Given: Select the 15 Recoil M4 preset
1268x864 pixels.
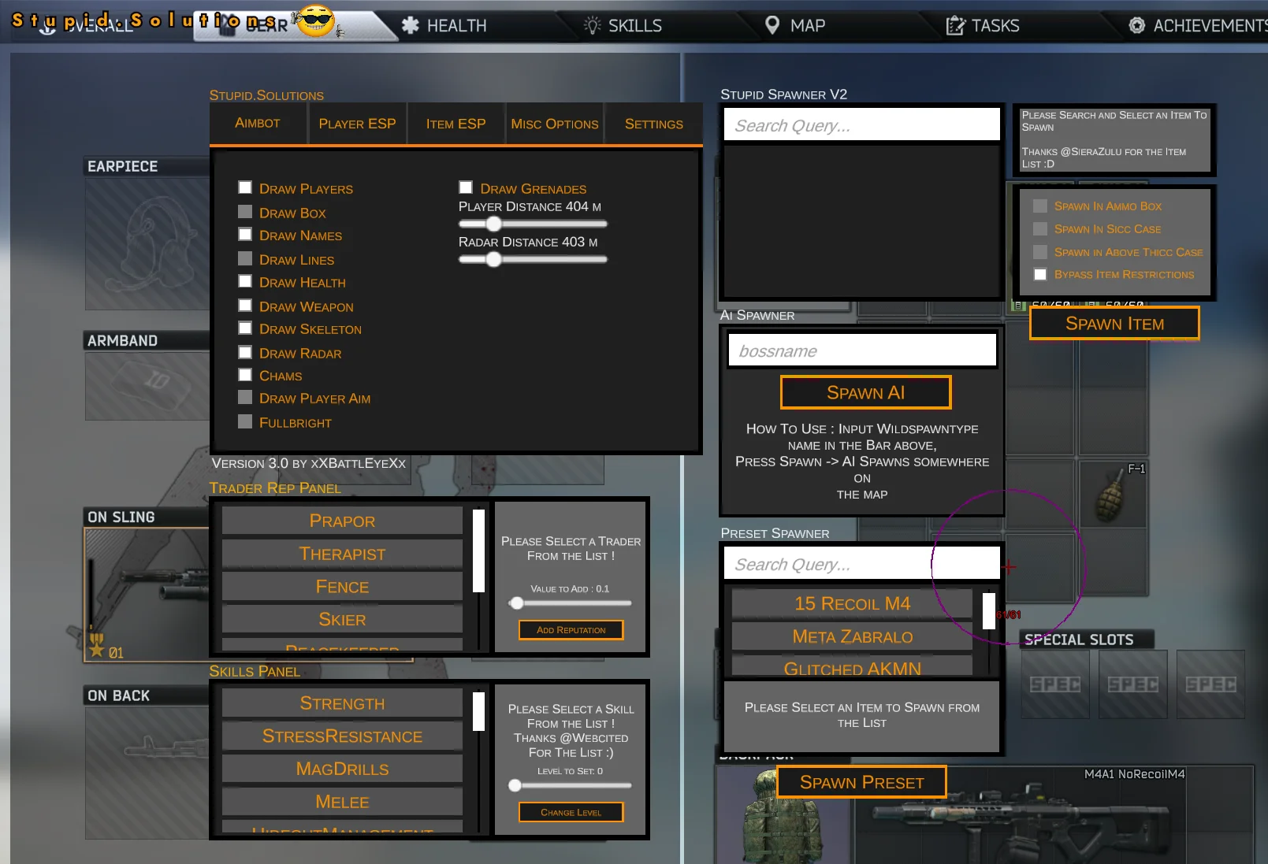Looking at the screenshot, I should point(852,603).
